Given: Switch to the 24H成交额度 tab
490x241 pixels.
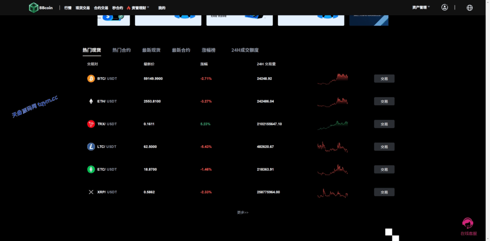Looking at the screenshot, I should [245, 50].
